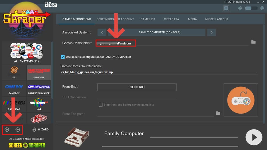This screenshot has width=267, height=150.
Task: Go to next associated system
Action: 211,32
